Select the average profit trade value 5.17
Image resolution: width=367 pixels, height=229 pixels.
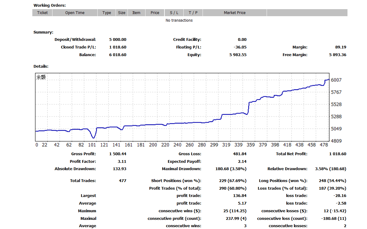(x=242, y=203)
